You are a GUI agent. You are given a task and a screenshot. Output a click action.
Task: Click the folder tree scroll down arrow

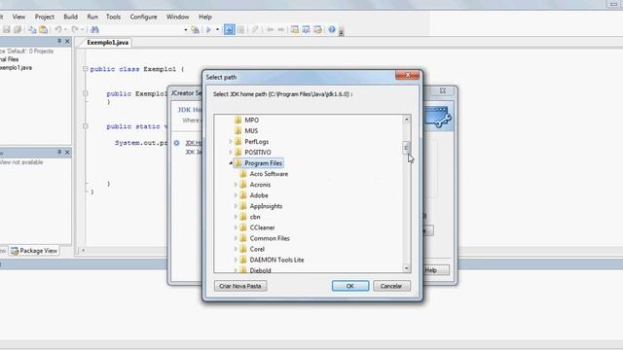(x=406, y=268)
